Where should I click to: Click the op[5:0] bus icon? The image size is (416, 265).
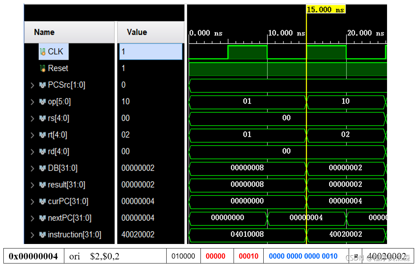pyautogui.click(x=43, y=102)
